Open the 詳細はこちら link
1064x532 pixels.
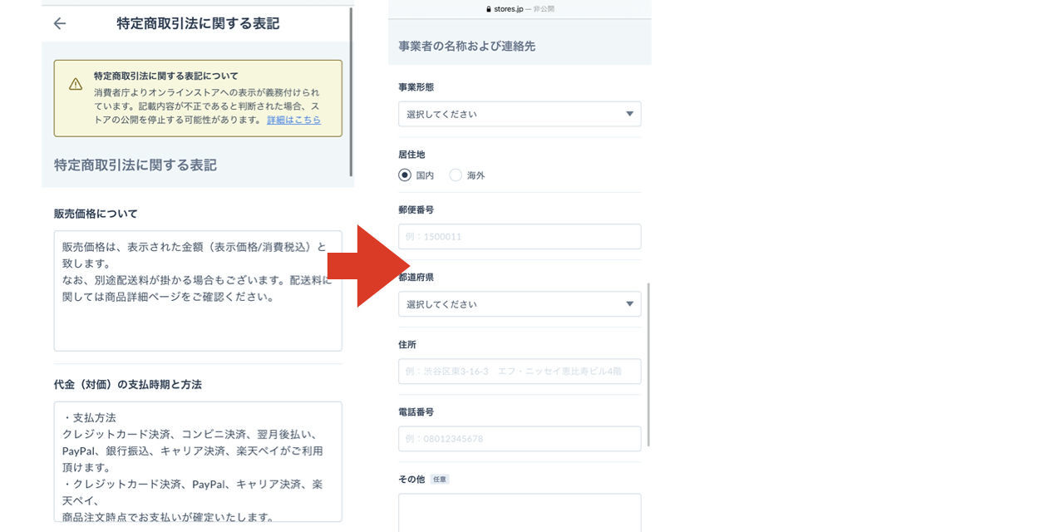[x=293, y=120]
